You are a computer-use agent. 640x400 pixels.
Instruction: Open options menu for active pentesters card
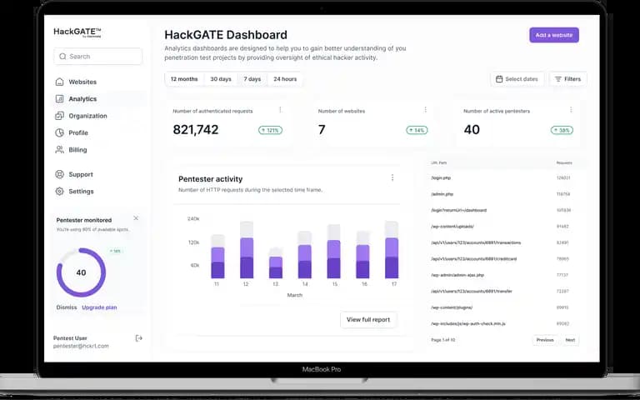[x=571, y=110]
